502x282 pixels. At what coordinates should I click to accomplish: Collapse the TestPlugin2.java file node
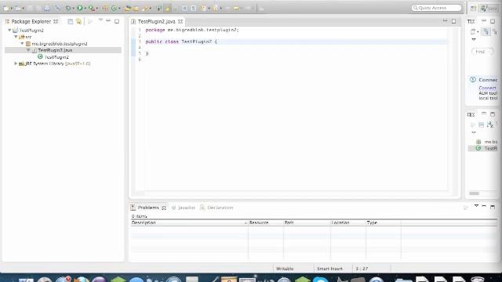click(28, 50)
